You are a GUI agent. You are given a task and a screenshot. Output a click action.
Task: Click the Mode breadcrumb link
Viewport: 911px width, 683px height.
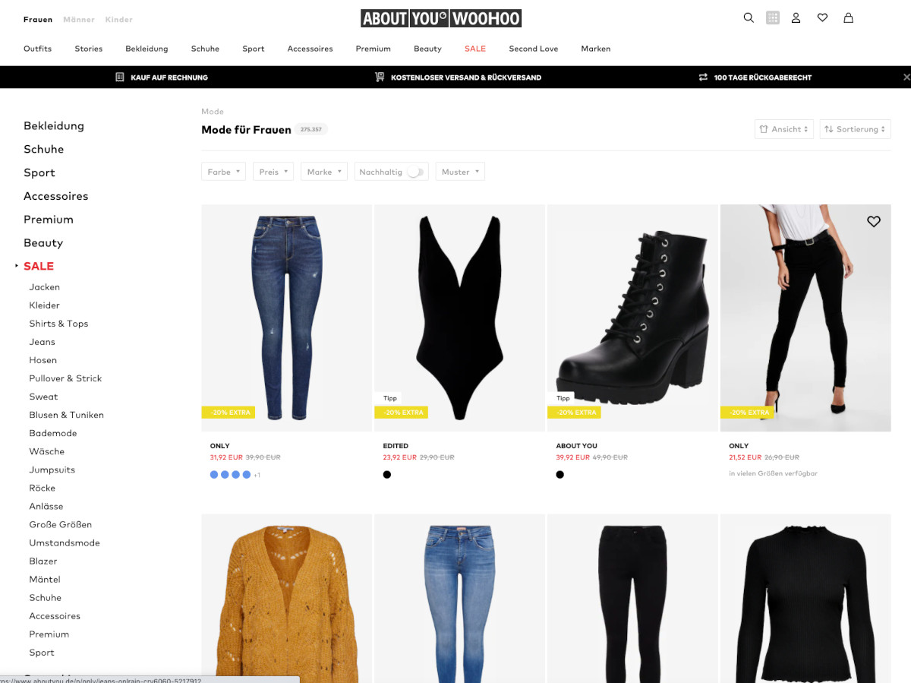(213, 112)
